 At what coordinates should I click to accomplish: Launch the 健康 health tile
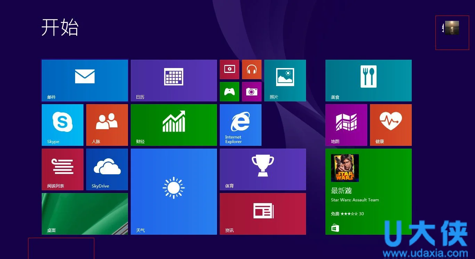point(391,125)
